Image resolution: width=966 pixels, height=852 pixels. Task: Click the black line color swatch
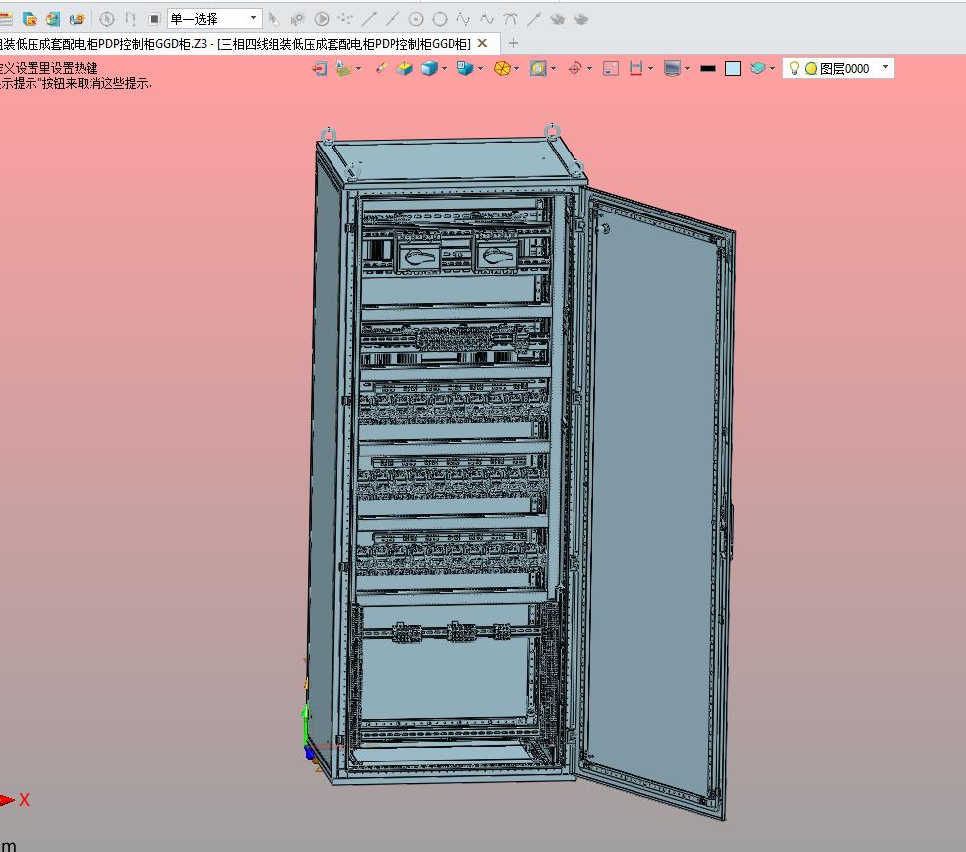coord(707,68)
